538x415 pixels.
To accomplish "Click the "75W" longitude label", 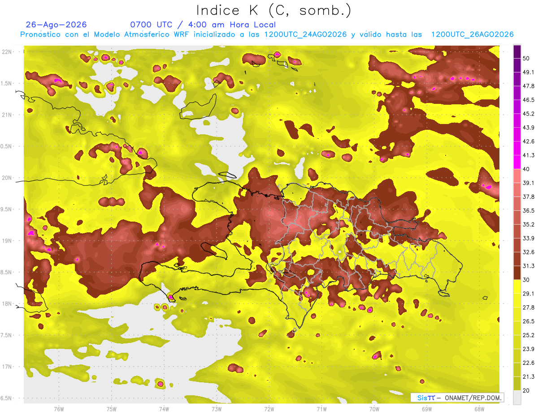I will pyautogui.click(x=111, y=409).
